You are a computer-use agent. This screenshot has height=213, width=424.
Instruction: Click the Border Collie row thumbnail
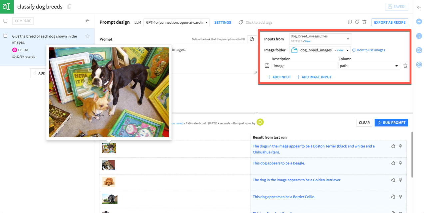pyautogui.click(x=110, y=199)
